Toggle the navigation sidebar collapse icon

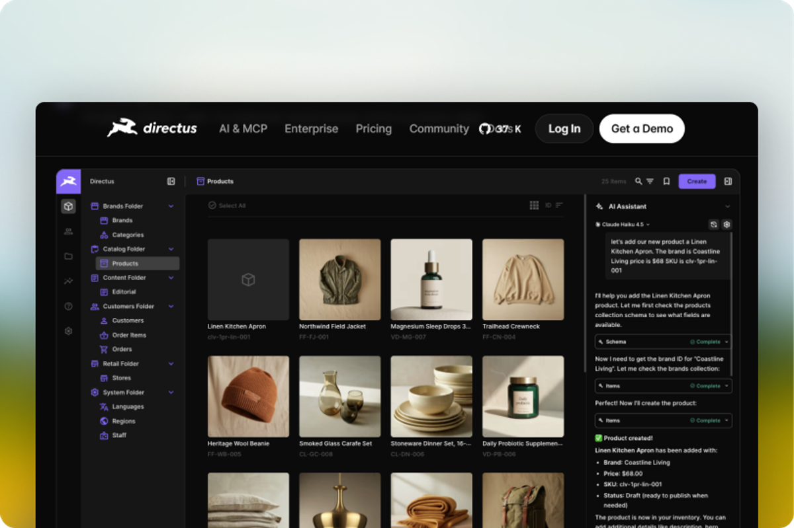(x=171, y=181)
